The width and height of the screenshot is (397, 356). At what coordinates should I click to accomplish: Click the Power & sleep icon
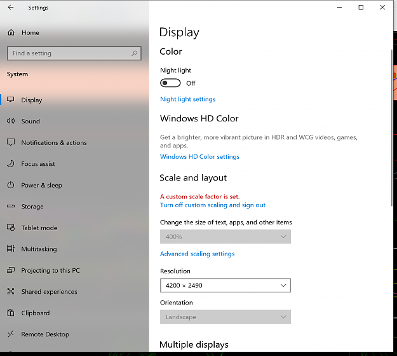pos(11,185)
